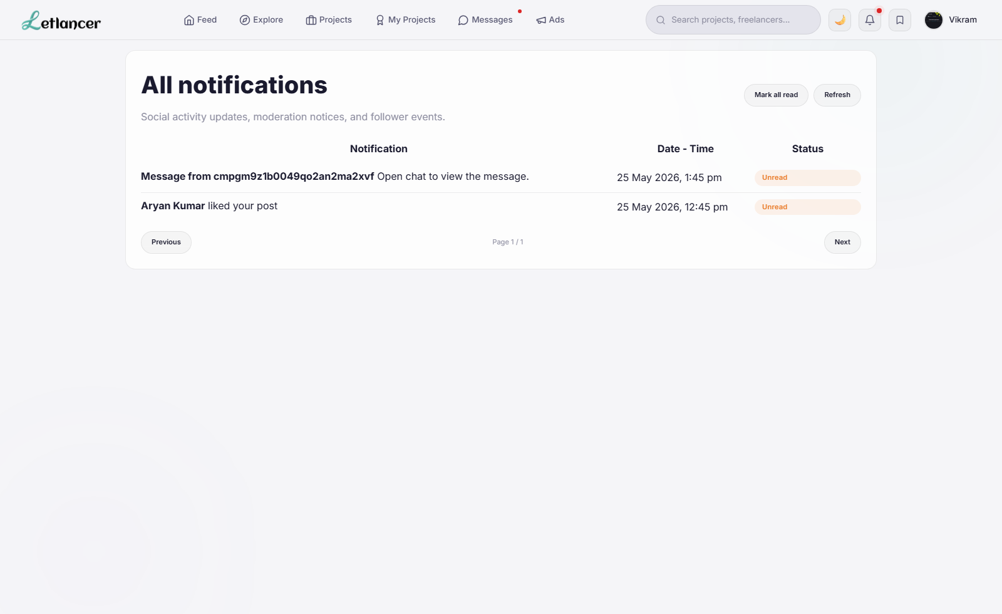Go to Explore
The width and height of the screenshot is (1002, 614).
(x=261, y=20)
